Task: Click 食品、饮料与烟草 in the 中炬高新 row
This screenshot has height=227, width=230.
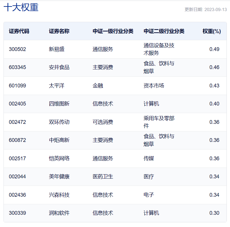Action: [159, 140]
